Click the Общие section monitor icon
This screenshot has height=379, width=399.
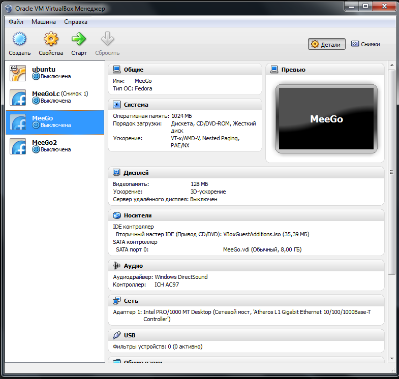[x=116, y=70]
